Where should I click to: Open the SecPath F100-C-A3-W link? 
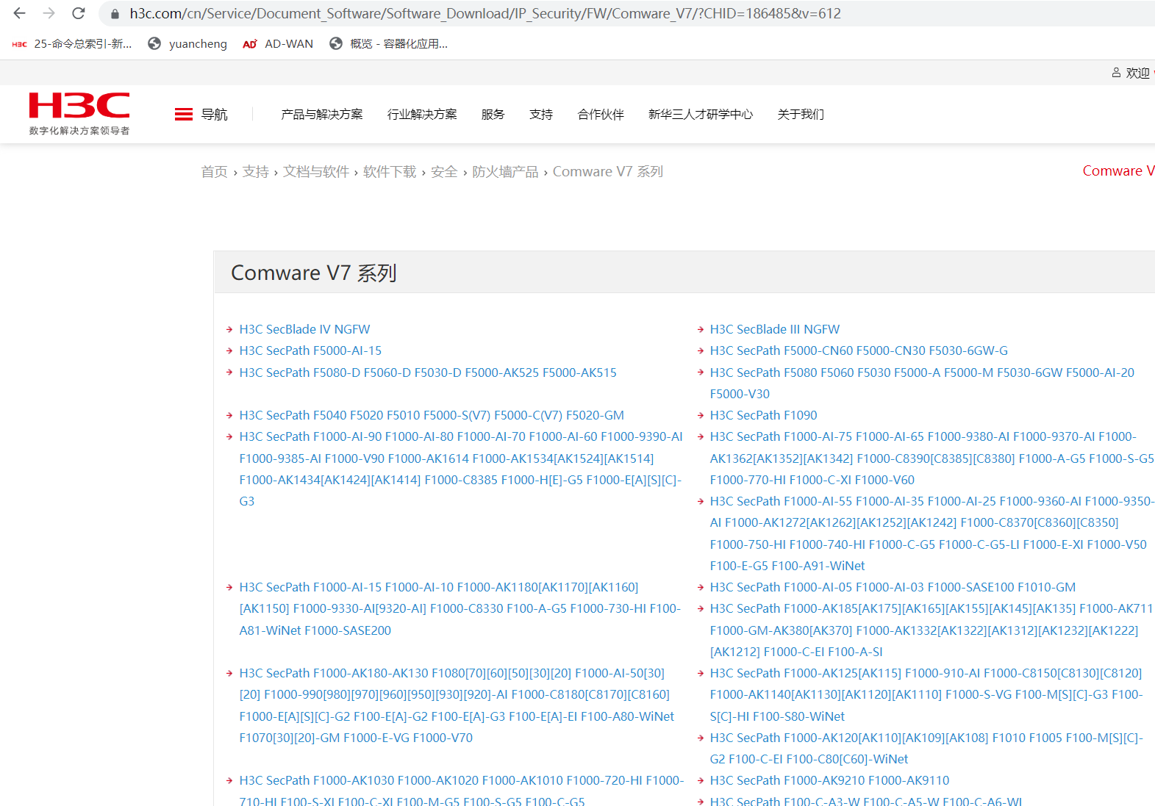tap(865, 801)
